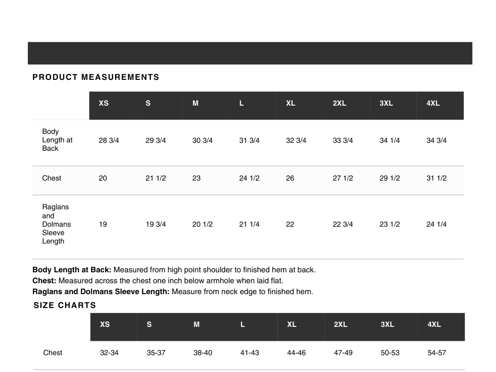The height and width of the screenshot is (372, 496).
Task: Click the 34 1/4 body length cell
Action: [x=389, y=141]
